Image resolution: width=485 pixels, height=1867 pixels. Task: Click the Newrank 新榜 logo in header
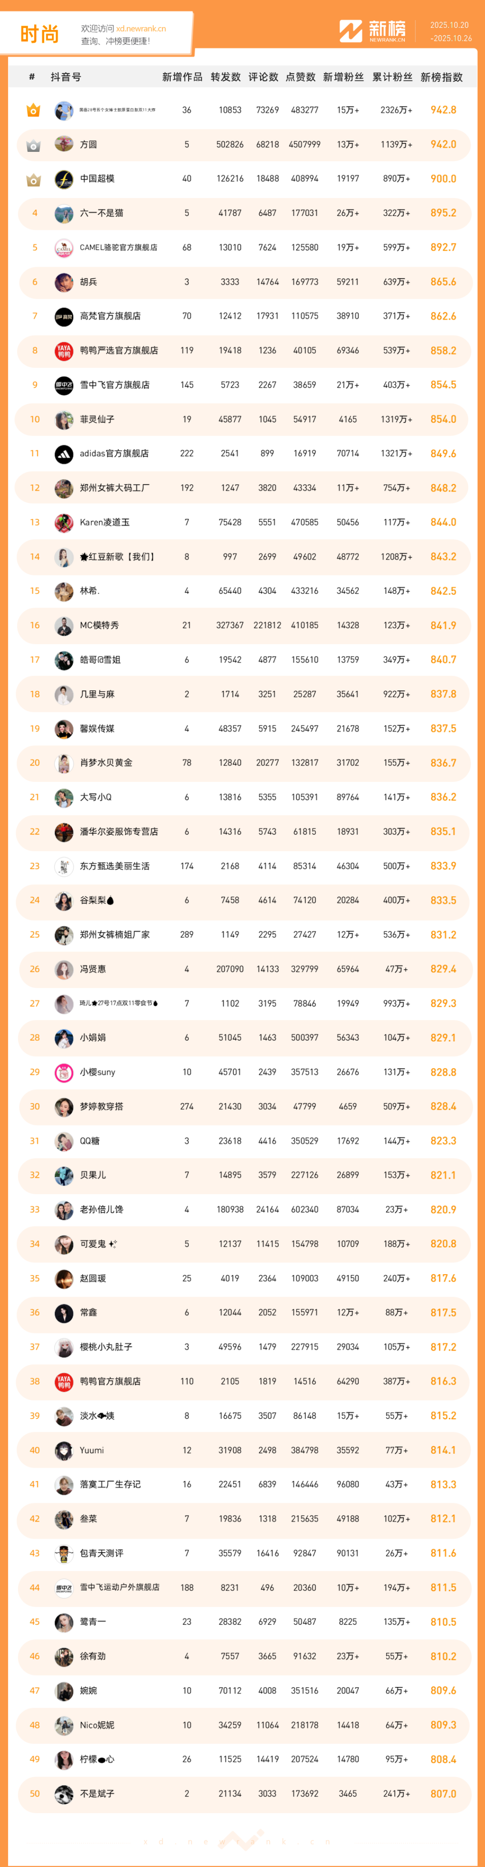click(x=373, y=31)
